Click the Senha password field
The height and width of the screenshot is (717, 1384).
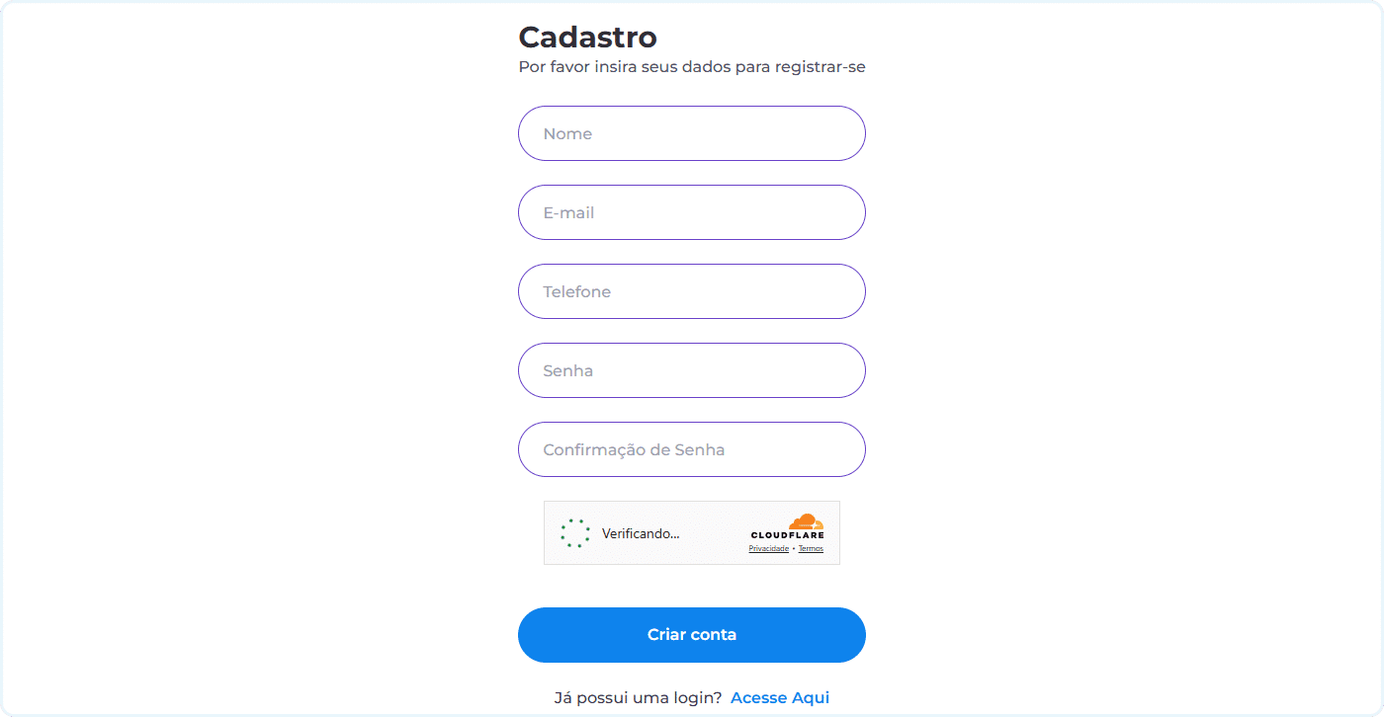click(692, 370)
